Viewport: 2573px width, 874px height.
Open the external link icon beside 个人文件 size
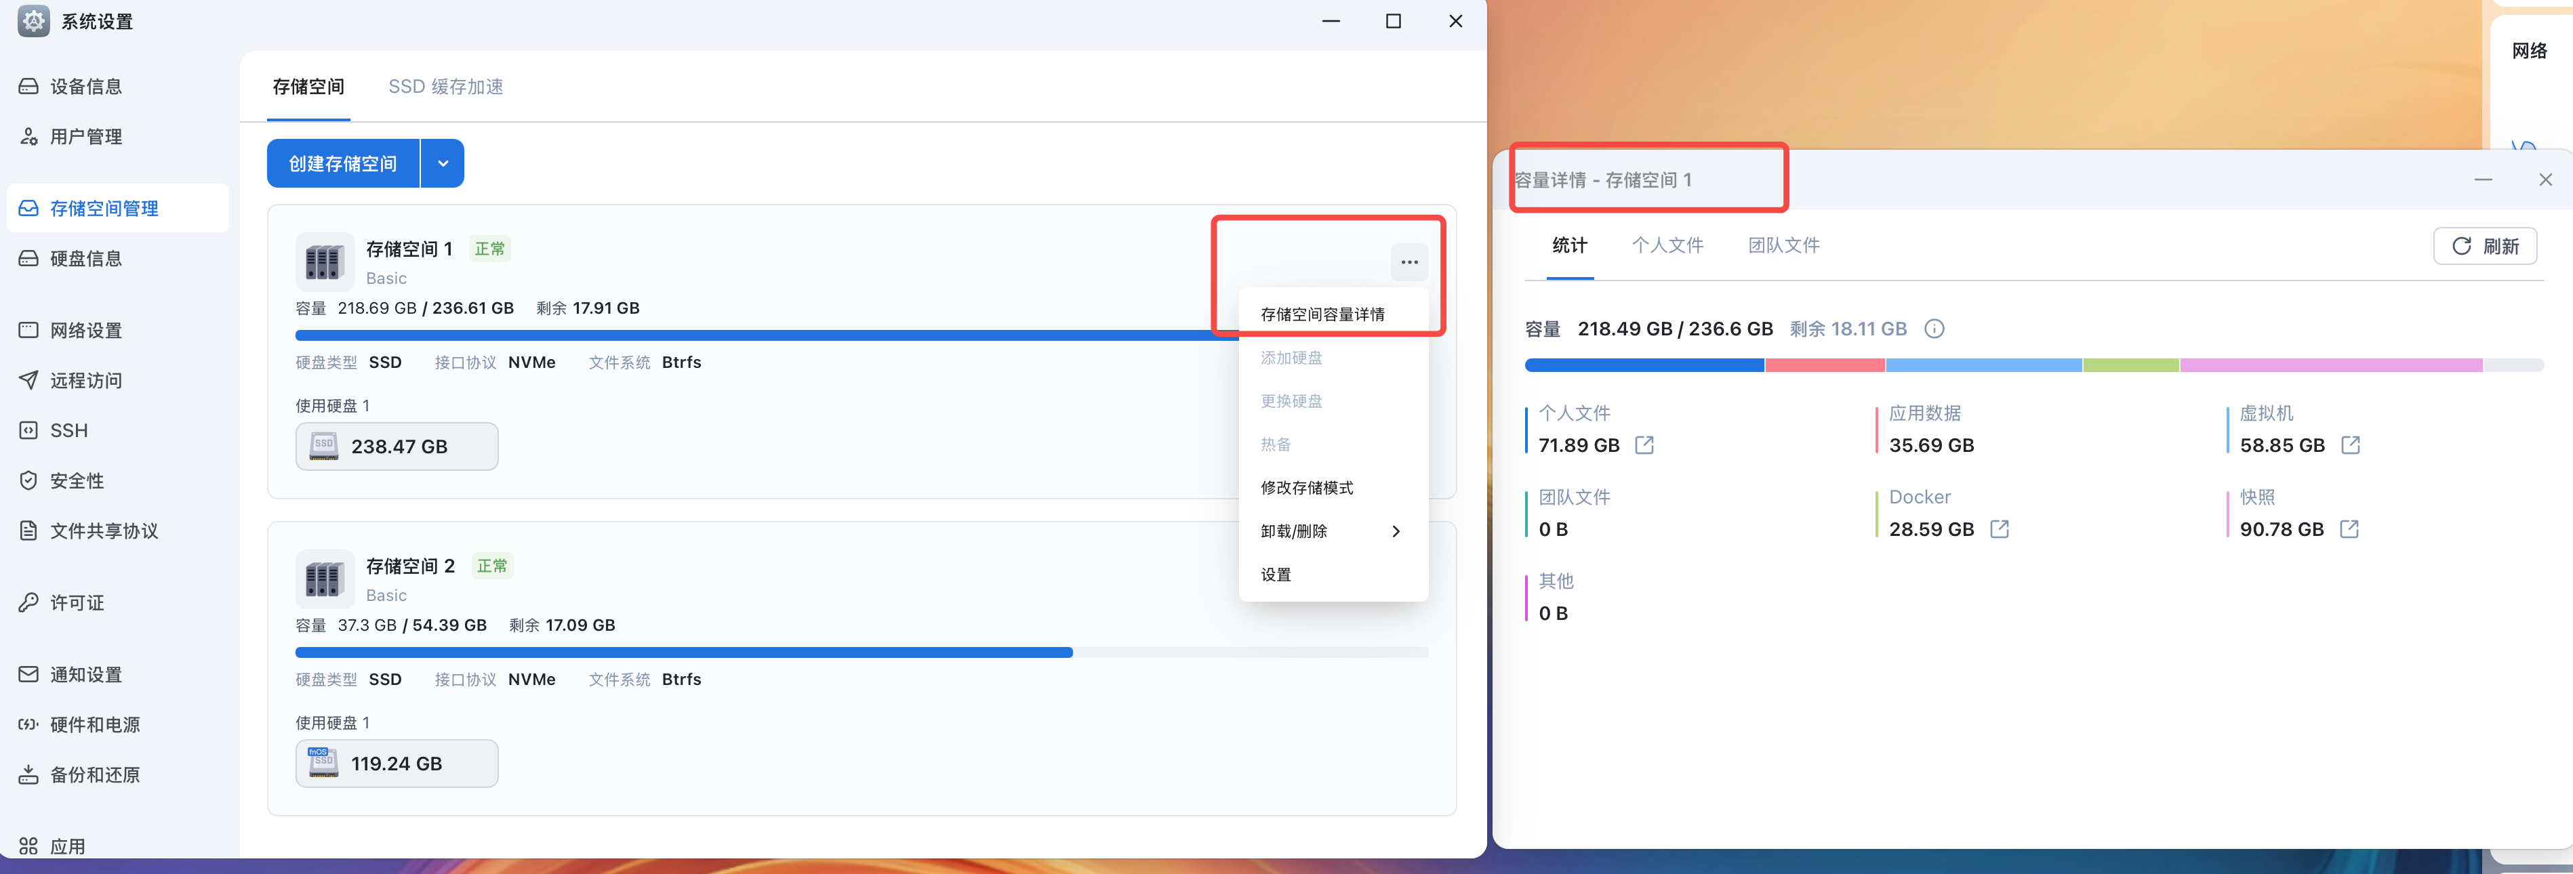[1644, 446]
